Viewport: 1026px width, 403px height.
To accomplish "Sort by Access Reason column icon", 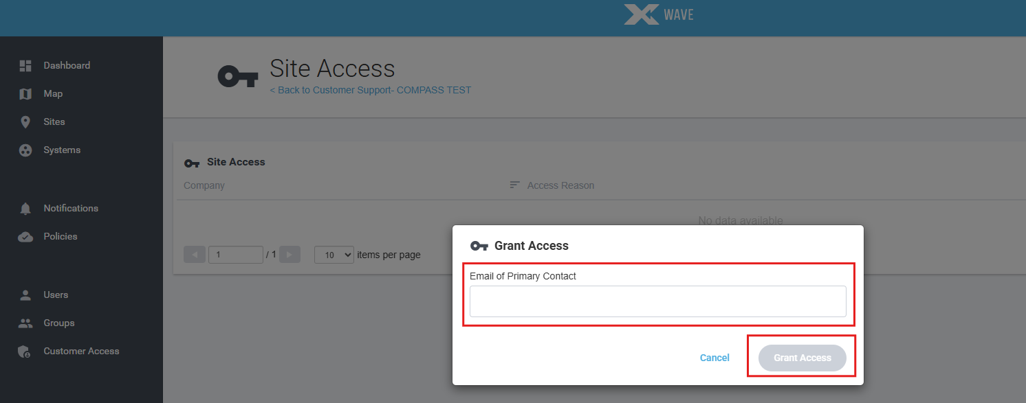I will [x=514, y=185].
